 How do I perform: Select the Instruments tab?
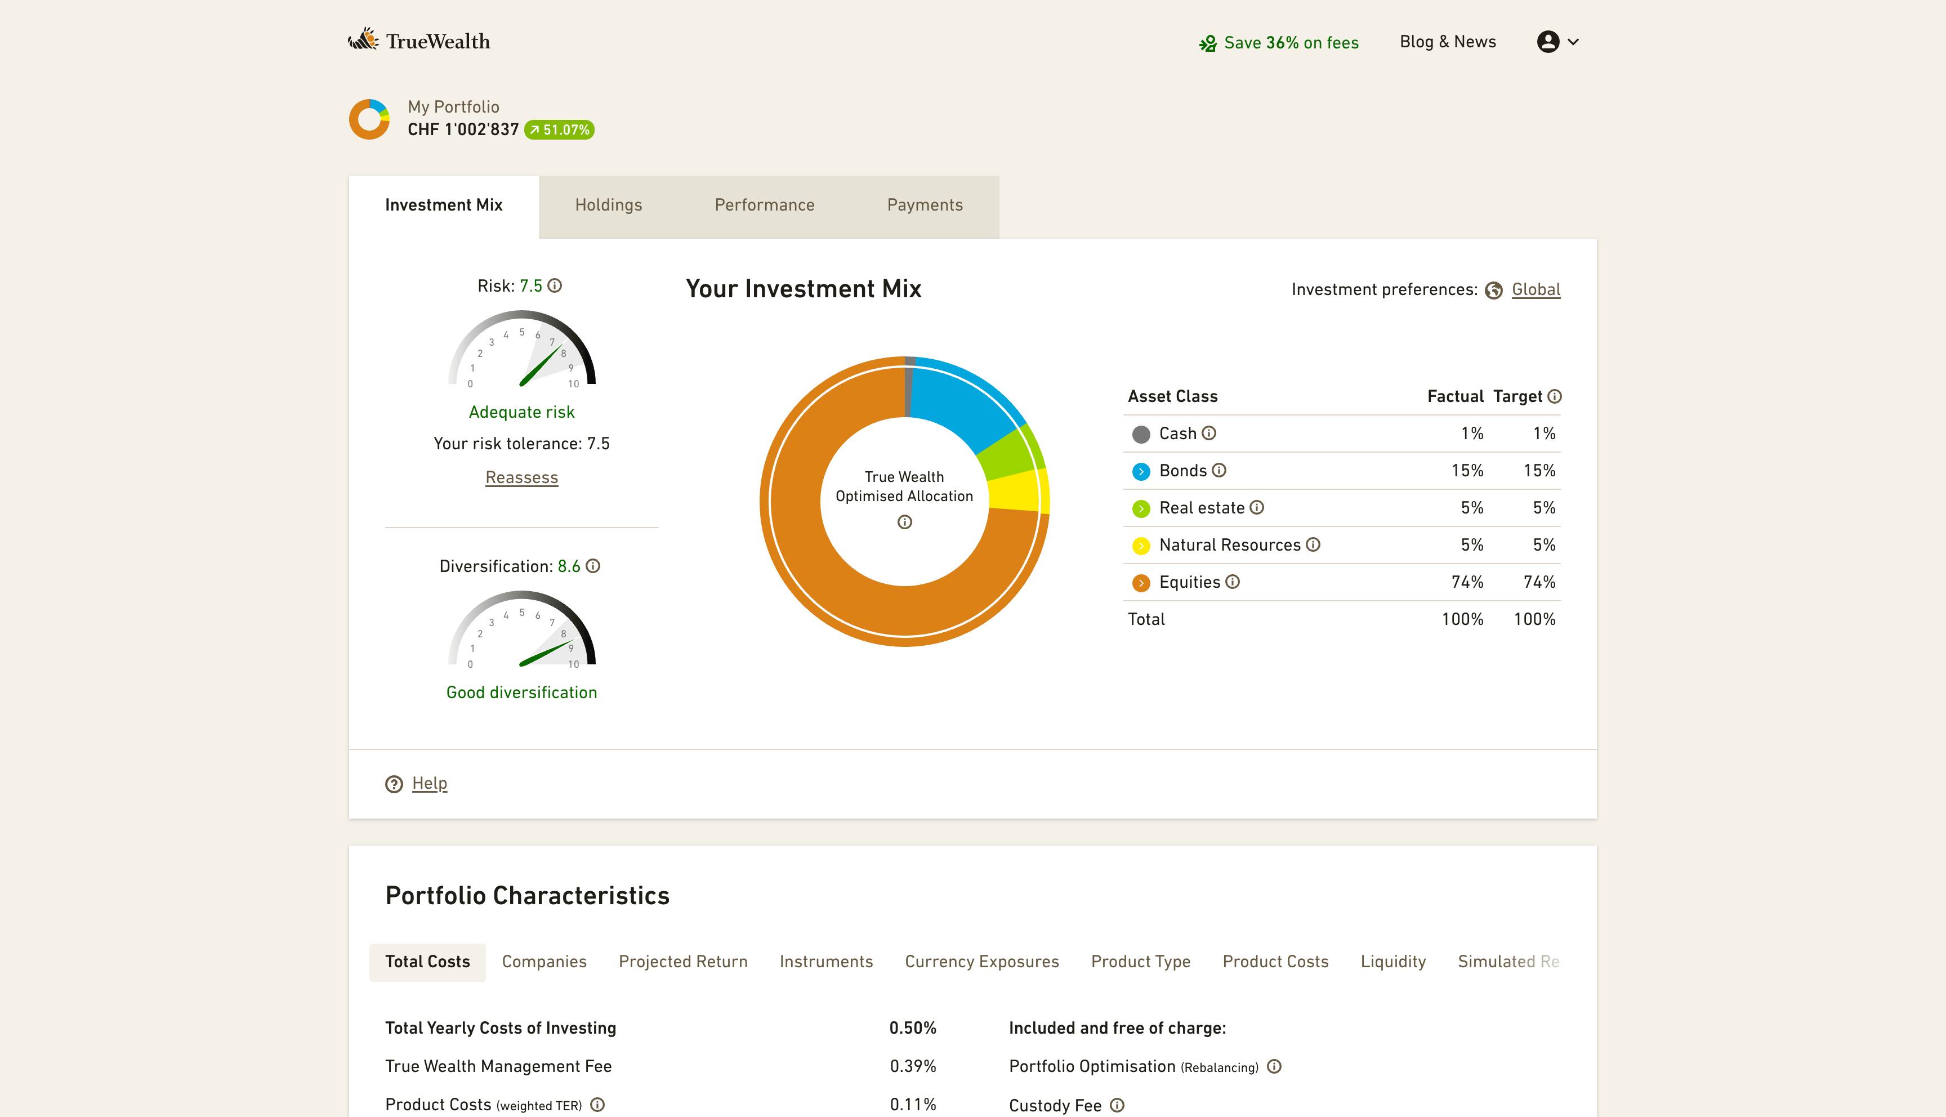point(826,962)
